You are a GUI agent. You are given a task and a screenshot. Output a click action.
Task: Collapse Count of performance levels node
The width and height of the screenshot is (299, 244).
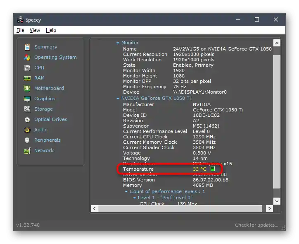point(126,191)
